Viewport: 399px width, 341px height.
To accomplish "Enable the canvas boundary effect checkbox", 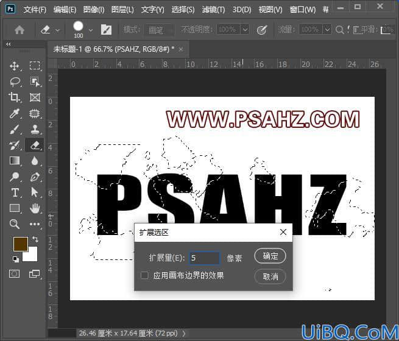I will click(x=144, y=275).
